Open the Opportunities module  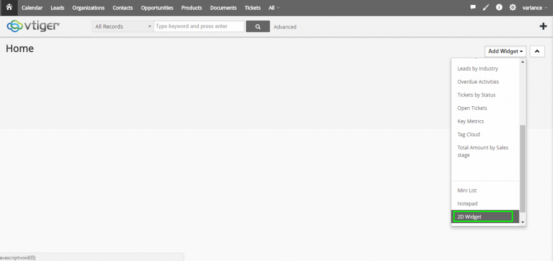(157, 8)
